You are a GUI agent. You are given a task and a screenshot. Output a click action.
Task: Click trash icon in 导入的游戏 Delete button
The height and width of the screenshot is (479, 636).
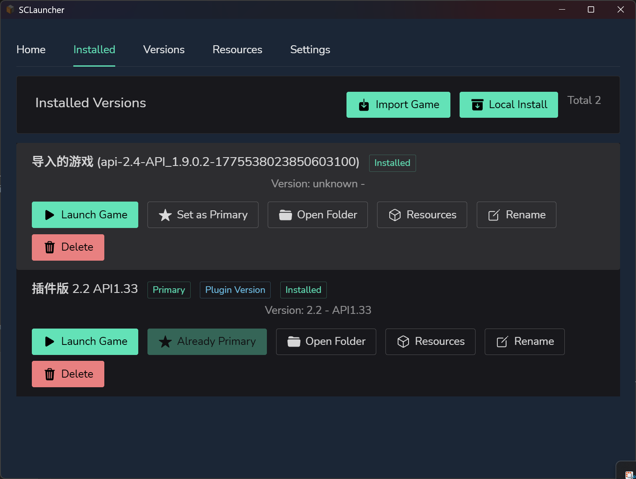[x=49, y=247]
